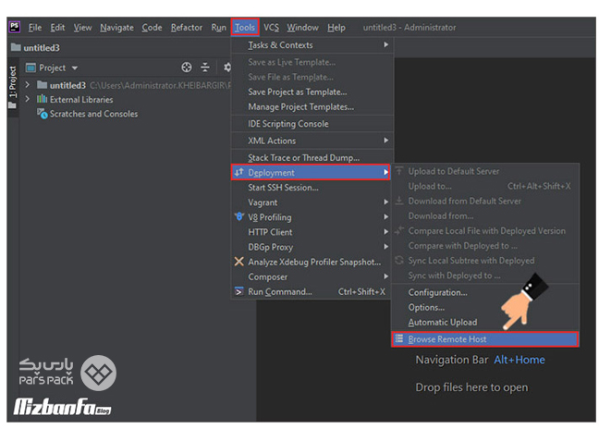
Task: Click the 1: Project side tab
Action: [x=13, y=87]
